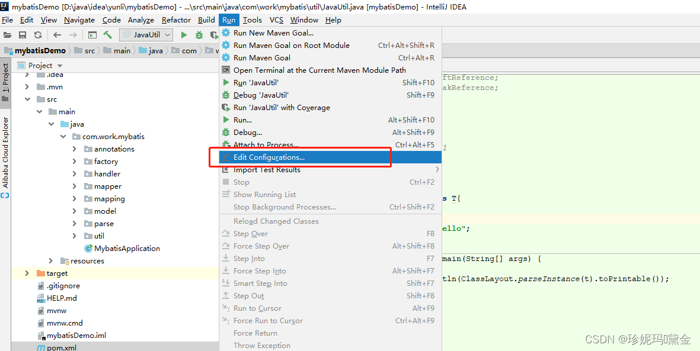Viewport: 700px width, 351px height.
Task: Click the toolbar window icon with green play arrow
Action: [92, 35]
